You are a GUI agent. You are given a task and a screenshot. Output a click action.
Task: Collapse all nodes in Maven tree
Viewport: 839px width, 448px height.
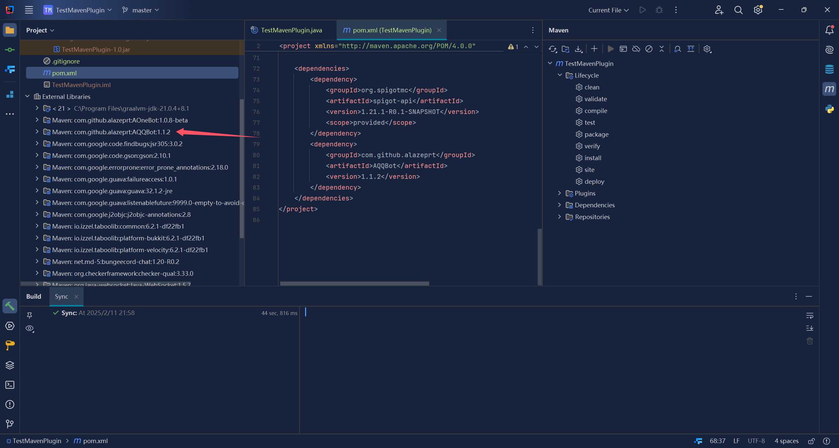661,49
